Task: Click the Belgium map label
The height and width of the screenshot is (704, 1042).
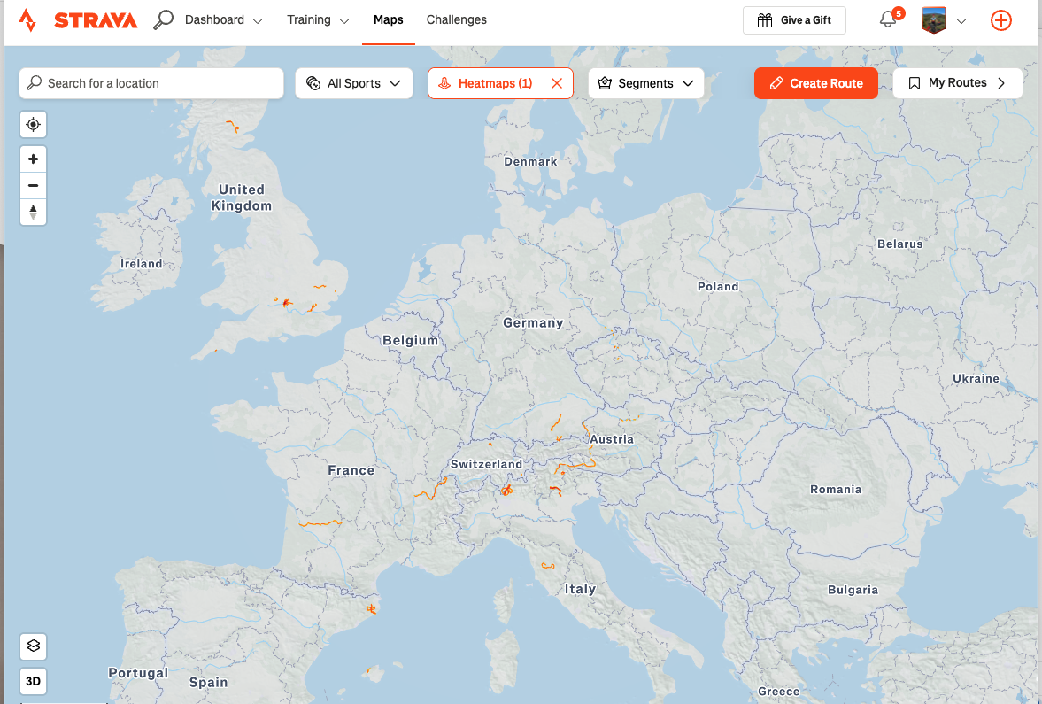Action: (411, 340)
